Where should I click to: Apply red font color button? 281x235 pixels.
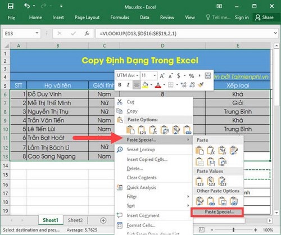point(158,85)
